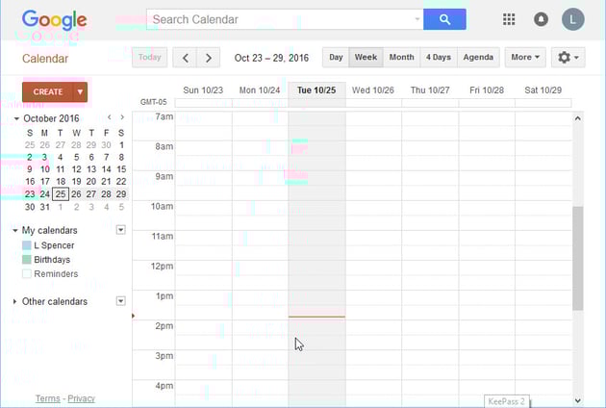Click the L Spencer calendar name
The height and width of the screenshot is (408, 606).
coord(54,245)
